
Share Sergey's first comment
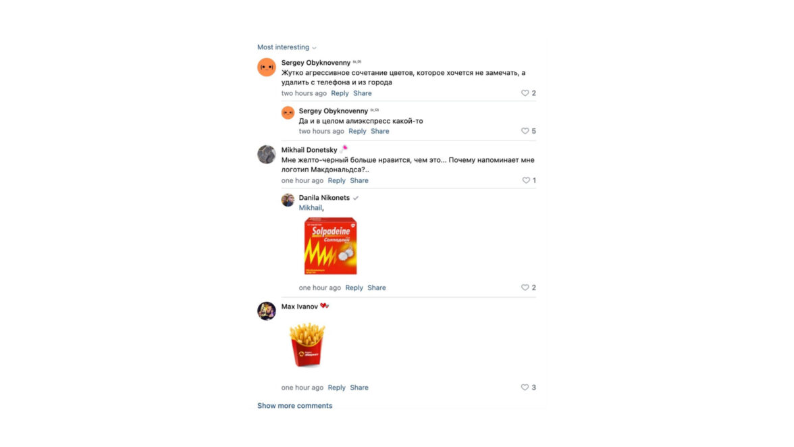362,93
